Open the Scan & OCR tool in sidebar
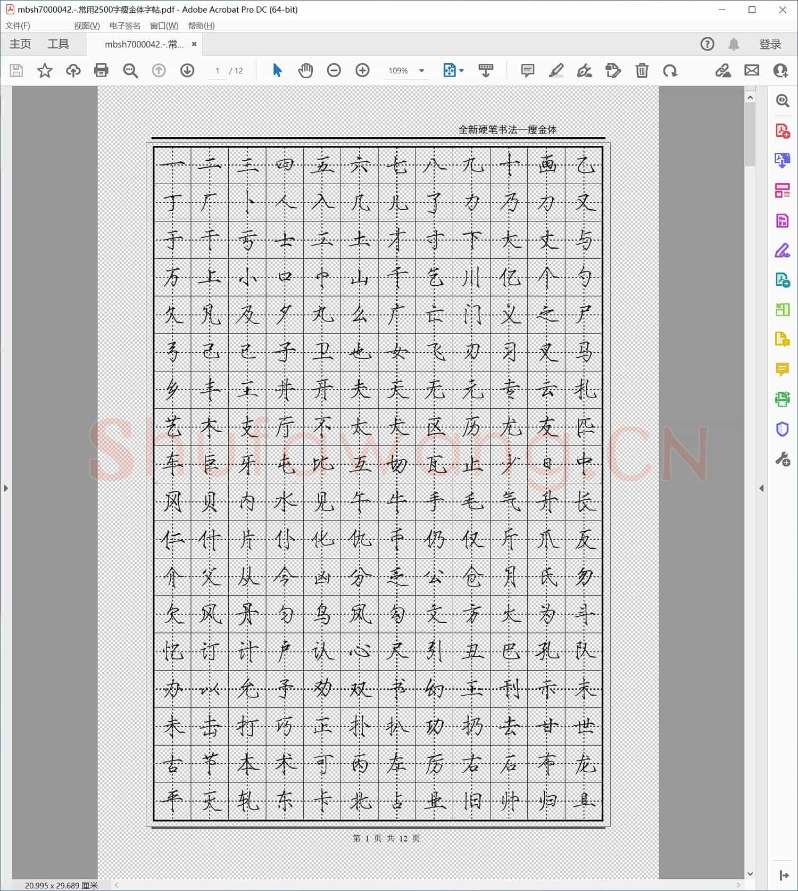 pos(782,399)
